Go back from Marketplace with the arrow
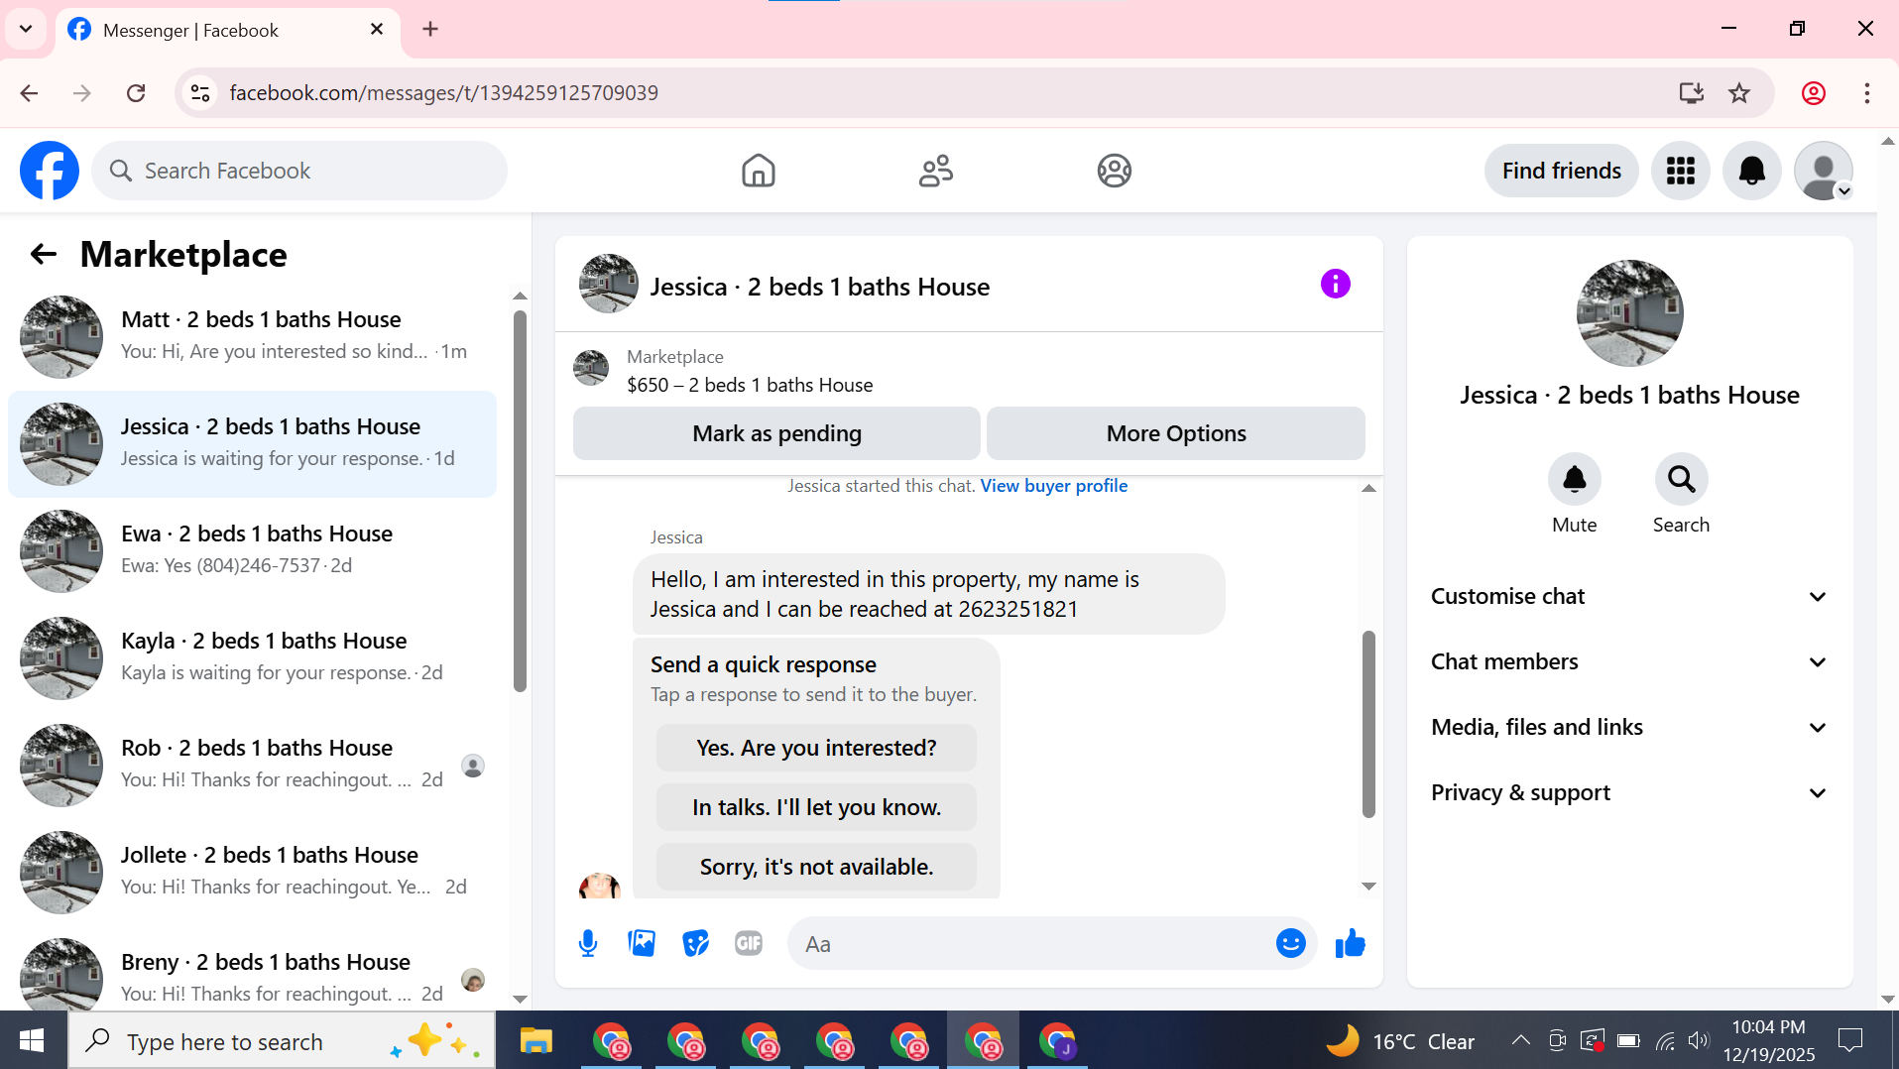The image size is (1899, 1069). tap(44, 255)
